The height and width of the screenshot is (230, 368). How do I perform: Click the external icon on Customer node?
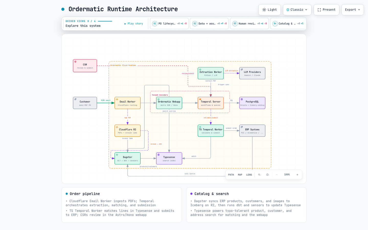[x=75, y=99]
